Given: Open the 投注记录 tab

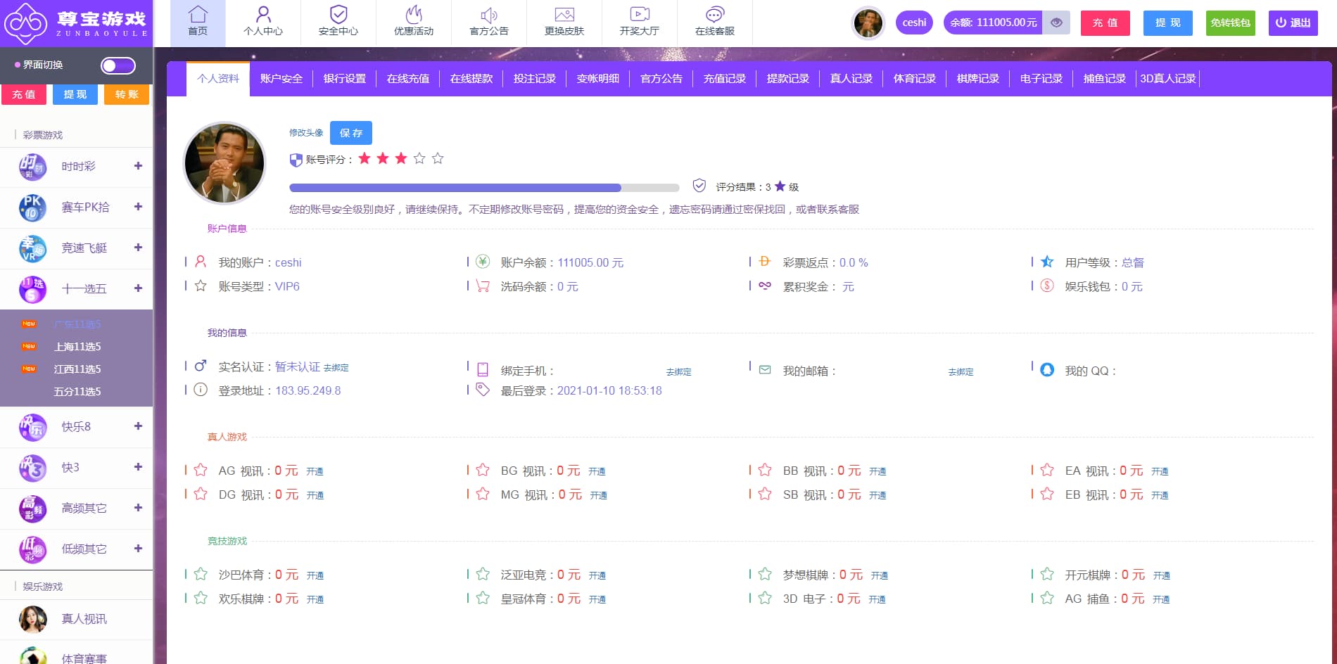Looking at the screenshot, I should 534,79.
